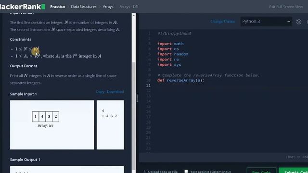The height and width of the screenshot is (173, 308).
Task: Click Upload Code as File
Action: pos(161,172)
